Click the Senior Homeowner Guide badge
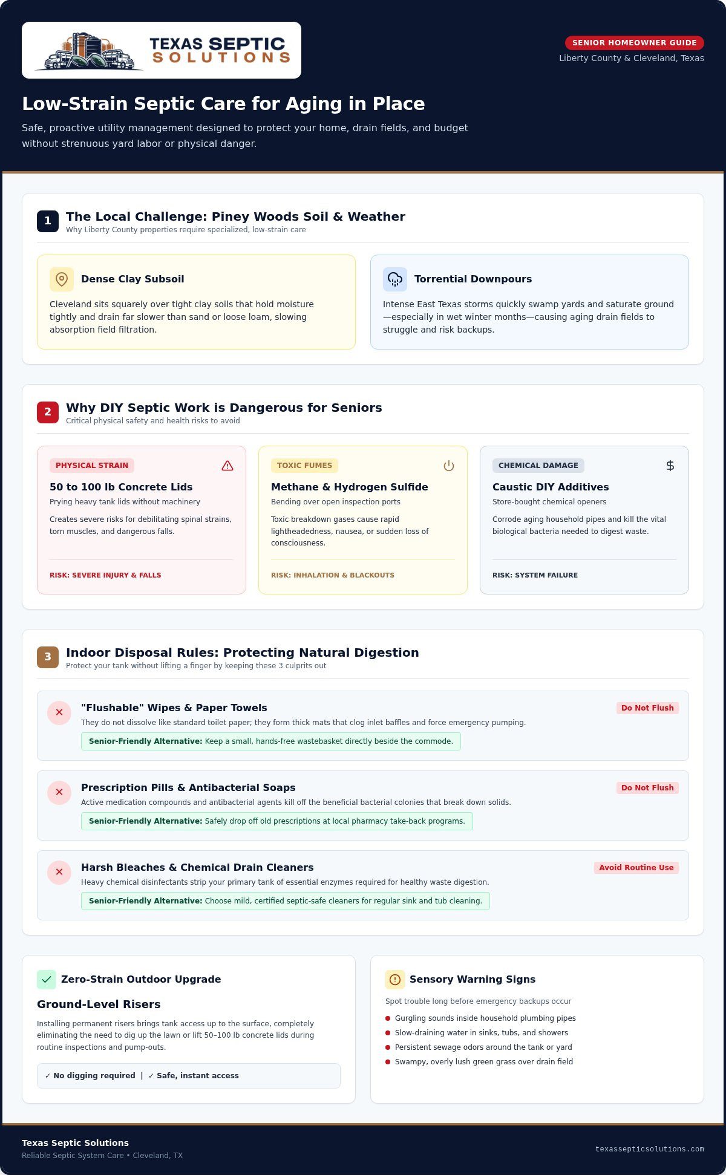 click(635, 43)
